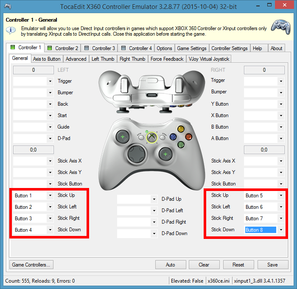Click the Auto button
The width and height of the screenshot is (297, 289).
point(171,265)
